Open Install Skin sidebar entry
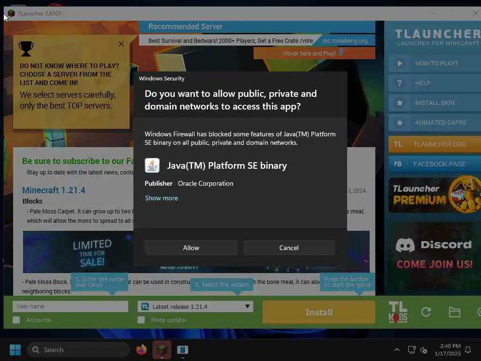Screen dimensions: 481x361 [x=434, y=103]
